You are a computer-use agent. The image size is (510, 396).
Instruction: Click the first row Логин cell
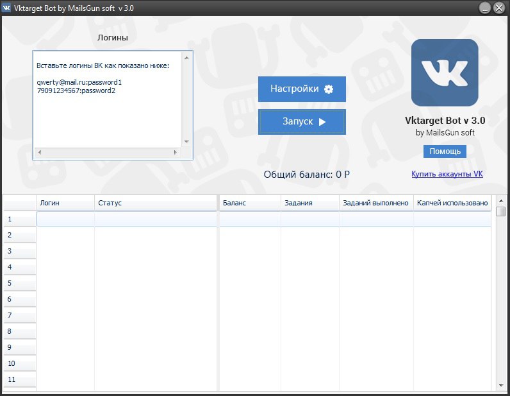point(65,219)
